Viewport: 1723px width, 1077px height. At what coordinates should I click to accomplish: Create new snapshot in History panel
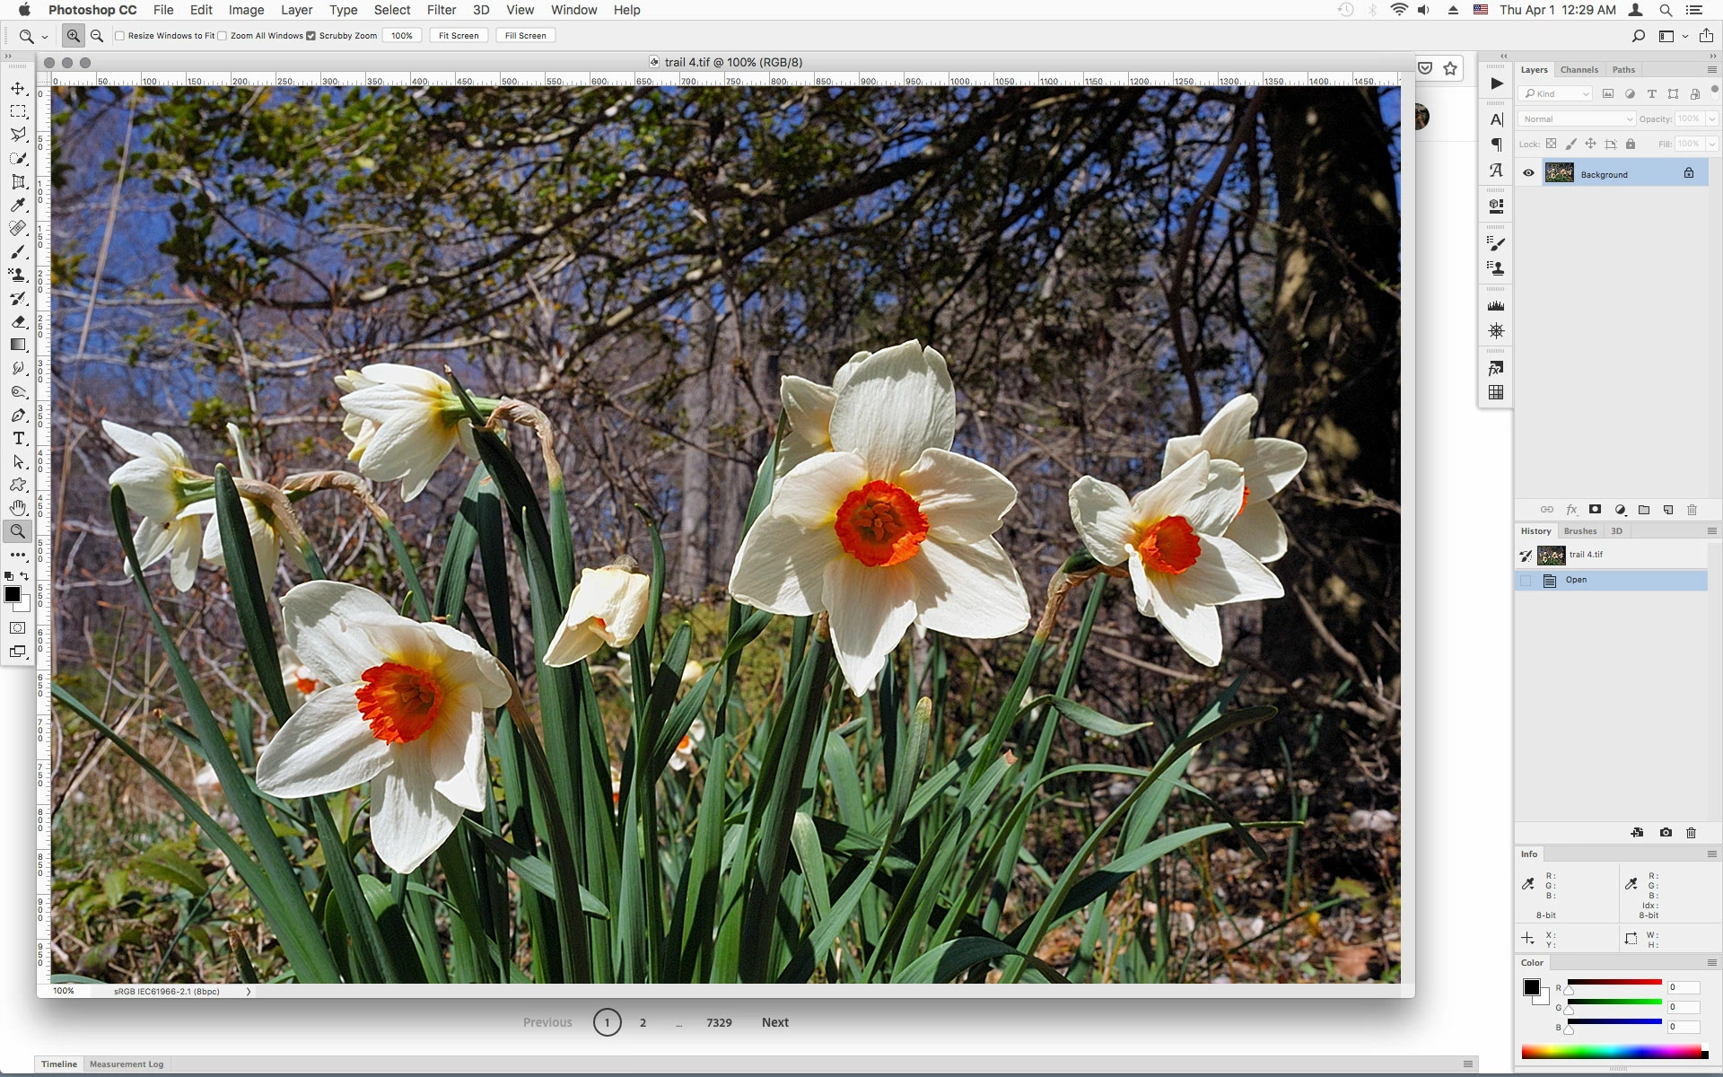1666,833
